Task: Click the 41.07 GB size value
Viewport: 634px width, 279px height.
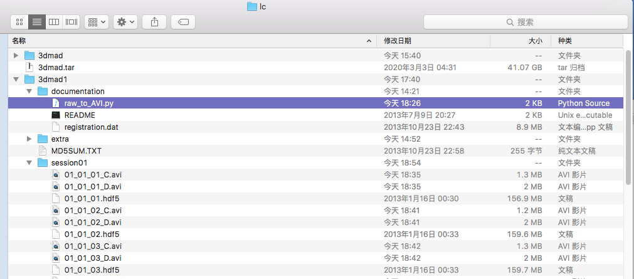Action: coord(525,68)
